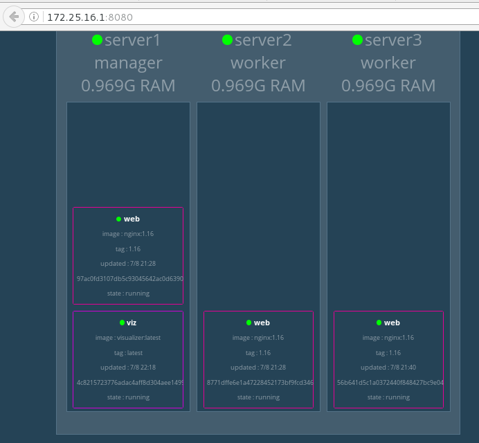Open the site information icon
This screenshot has height=443, width=479.
tap(34, 17)
